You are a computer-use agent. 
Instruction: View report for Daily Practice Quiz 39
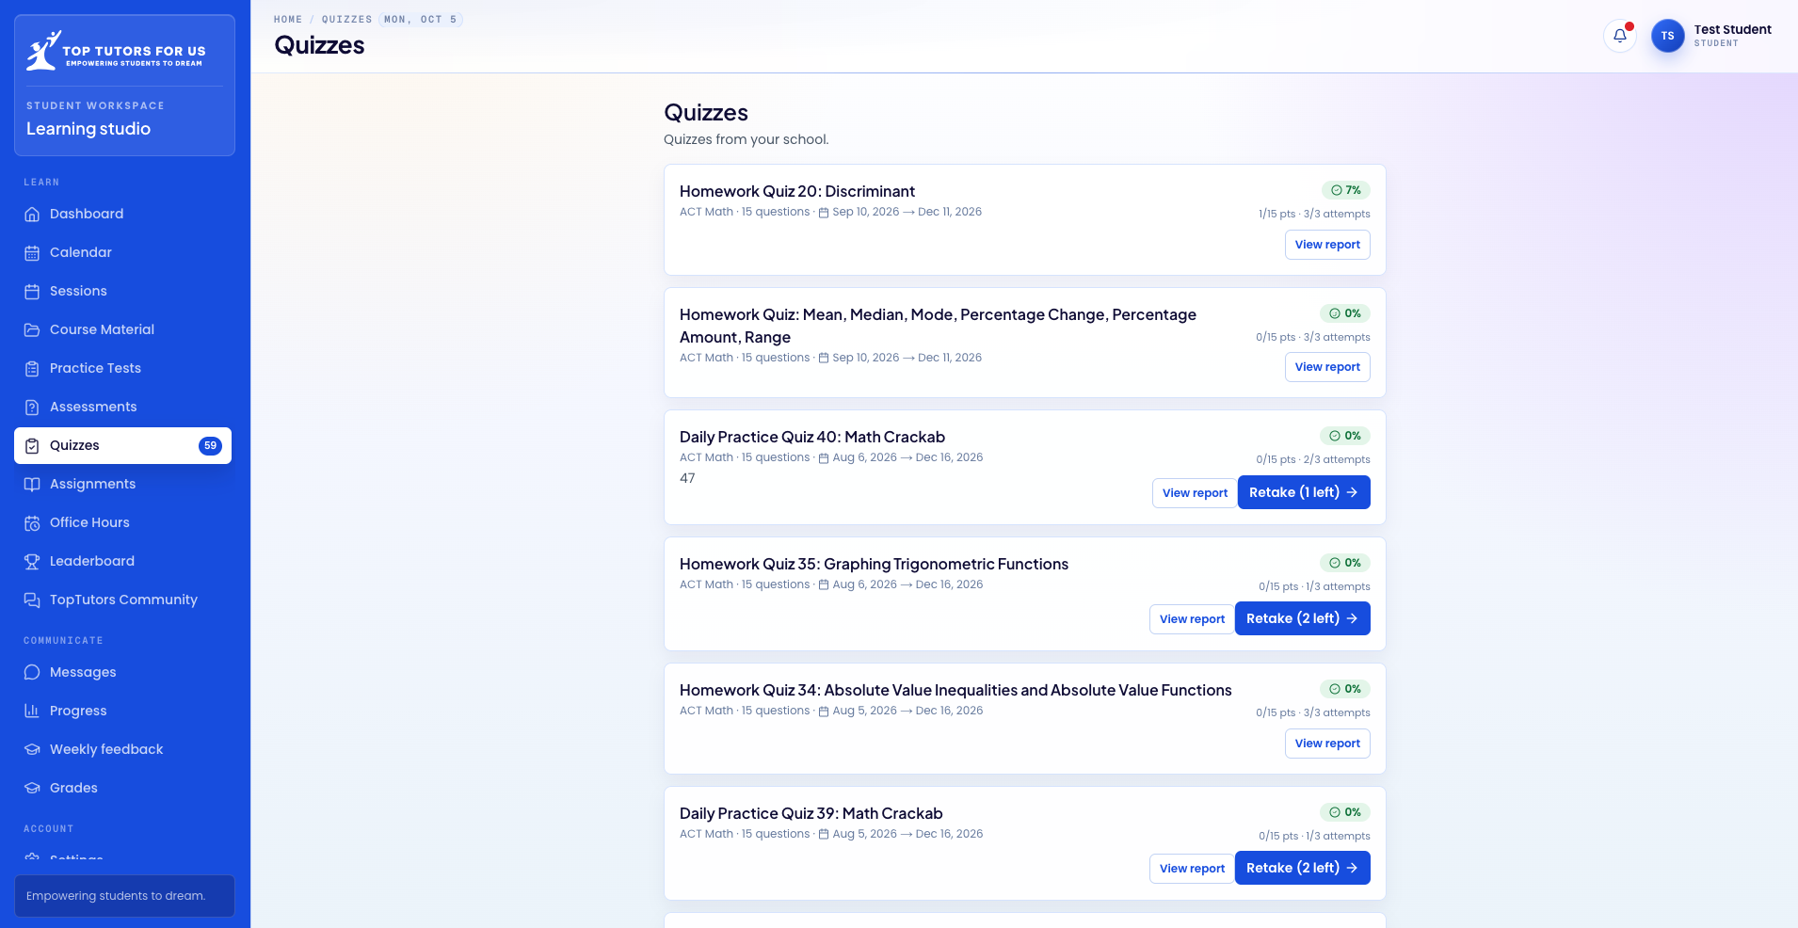pos(1192,869)
